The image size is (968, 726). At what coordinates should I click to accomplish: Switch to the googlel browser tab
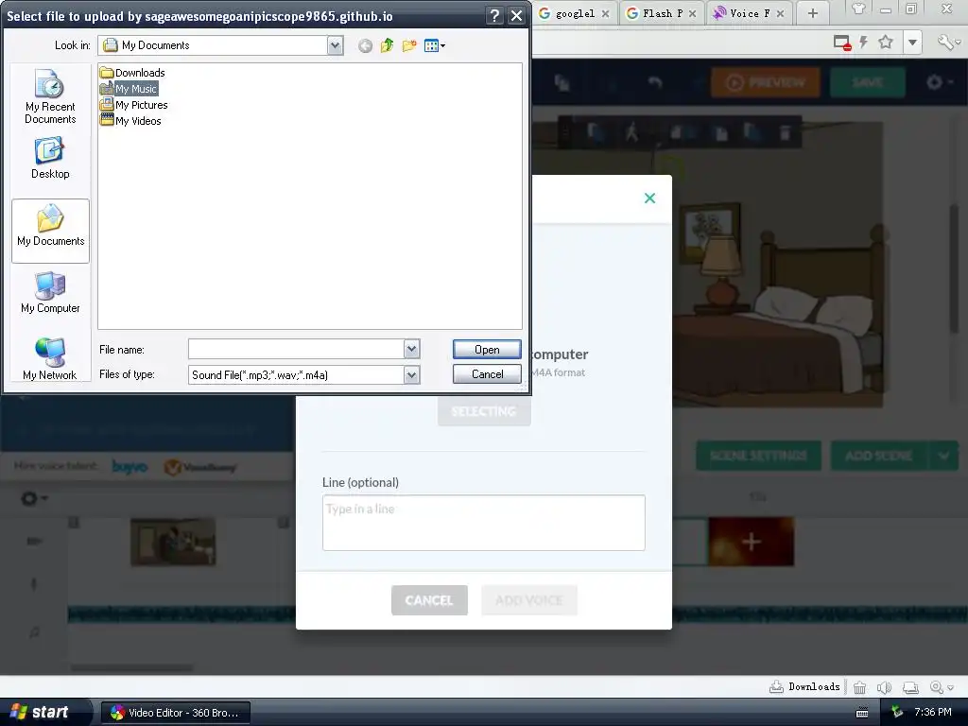pos(574,13)
